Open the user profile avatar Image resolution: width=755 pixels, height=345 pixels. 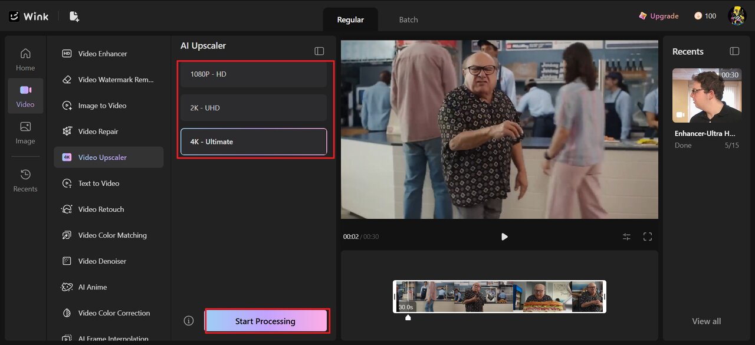[737, 16]
